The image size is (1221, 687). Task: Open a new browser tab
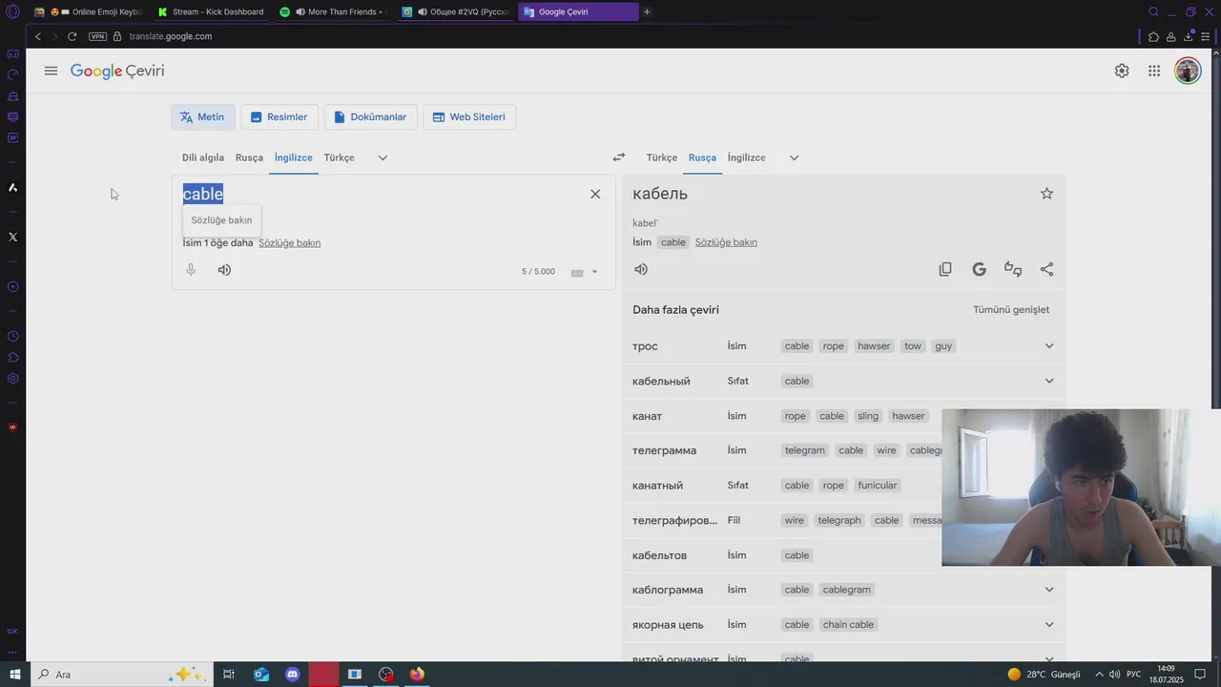point(647,12)
